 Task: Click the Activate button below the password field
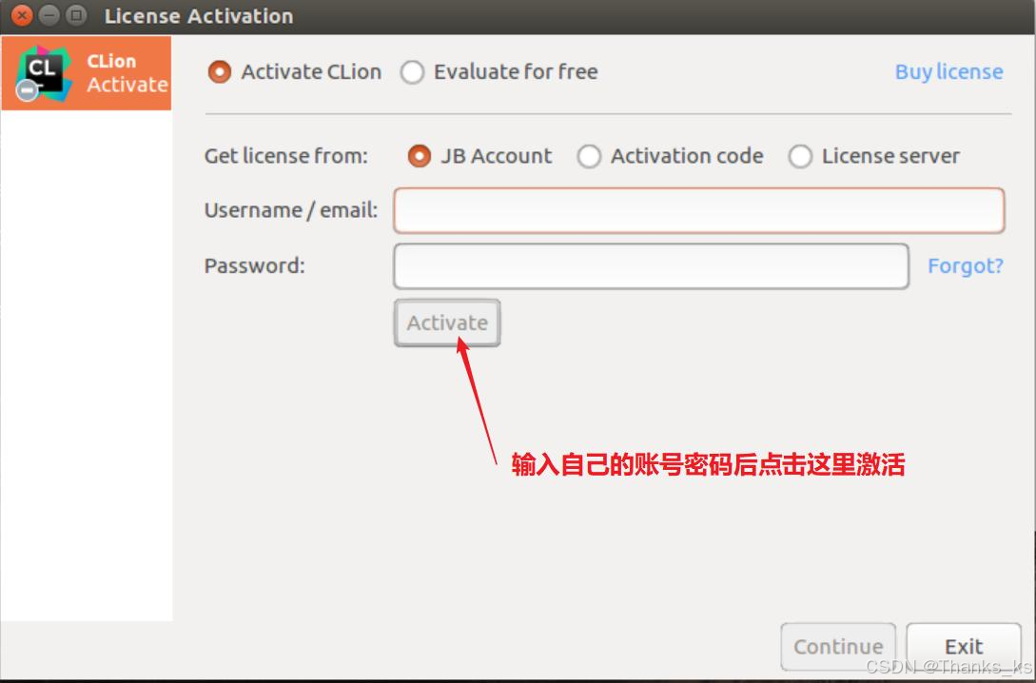coord(447,322)
